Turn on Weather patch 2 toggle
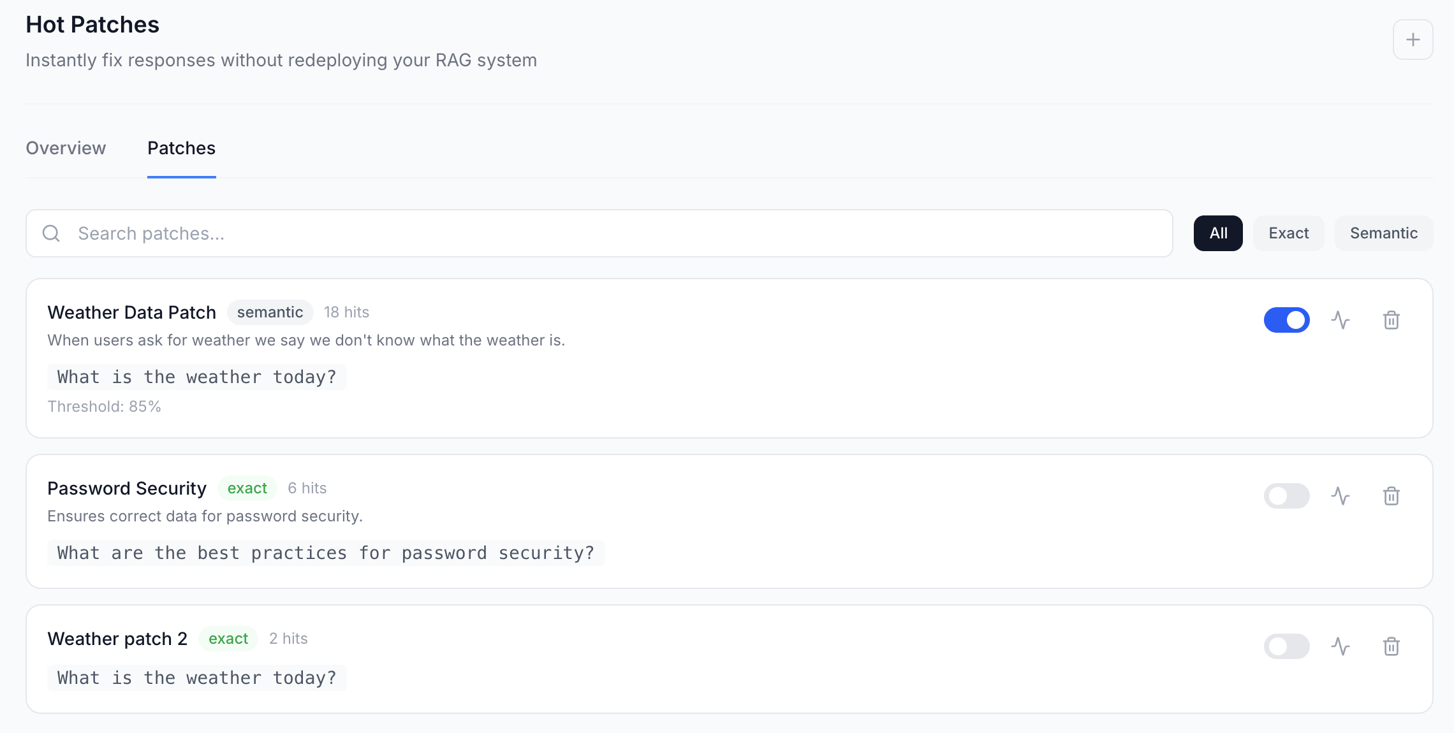 tap(1286, 646)
